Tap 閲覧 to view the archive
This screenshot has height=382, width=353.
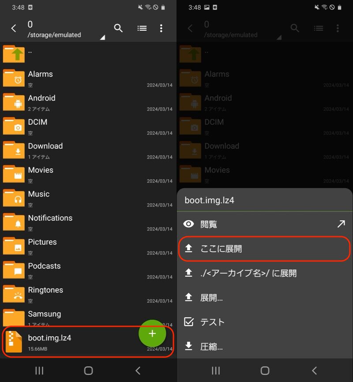pos(209,224)
